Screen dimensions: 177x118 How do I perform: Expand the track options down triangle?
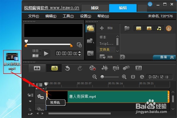click(x=30, y=101)
